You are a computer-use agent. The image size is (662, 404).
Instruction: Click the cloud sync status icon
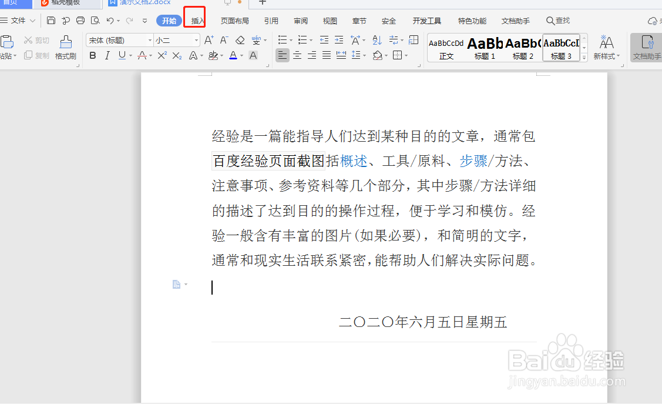coord(652,21)
